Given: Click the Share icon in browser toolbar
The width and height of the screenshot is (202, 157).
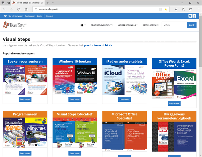Looking at the screenshot, I should (191, 9).
